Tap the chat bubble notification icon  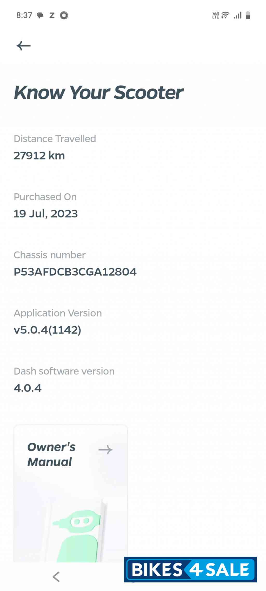[x=40, y=16]
